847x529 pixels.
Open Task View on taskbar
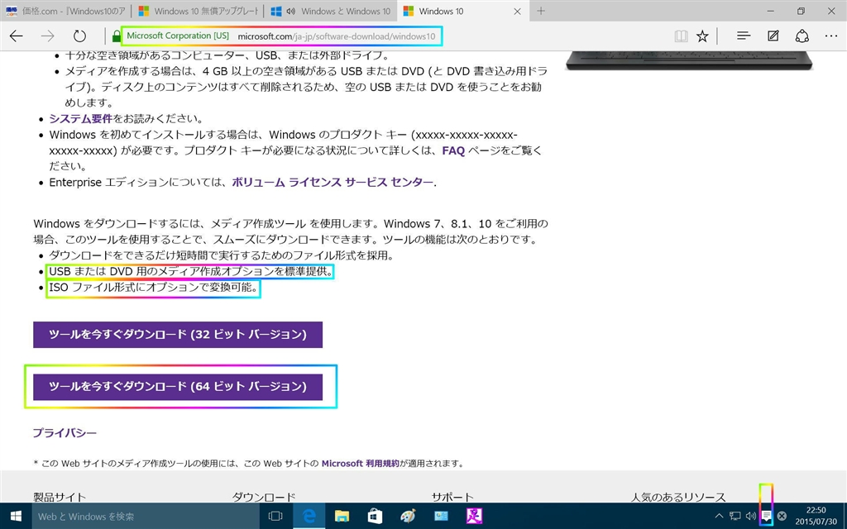[x=275, y=516]
